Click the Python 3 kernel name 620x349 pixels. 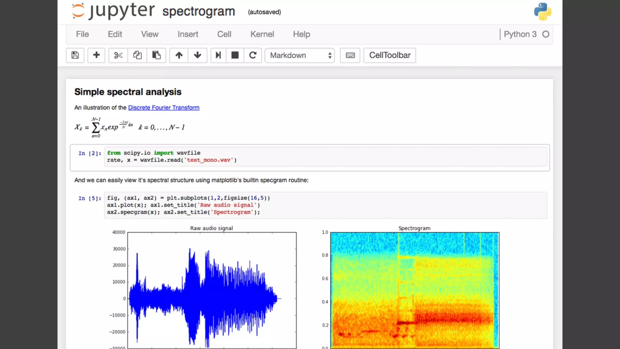tap(520, 34)
